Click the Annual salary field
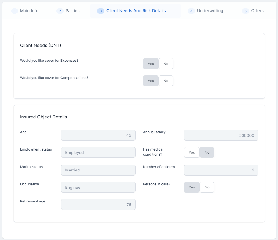The width and height of the screenshot is (278, 240). (x=221, y=135)
